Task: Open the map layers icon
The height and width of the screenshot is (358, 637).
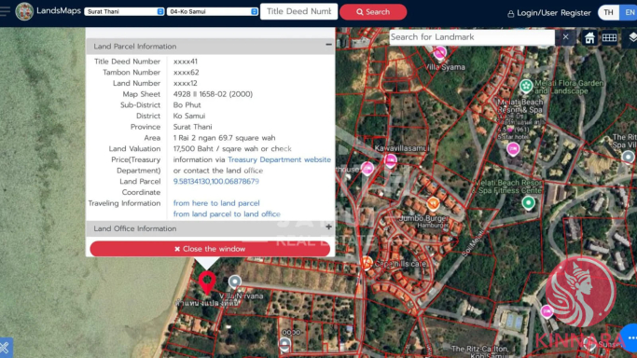Action: click(x=632, y=37)
